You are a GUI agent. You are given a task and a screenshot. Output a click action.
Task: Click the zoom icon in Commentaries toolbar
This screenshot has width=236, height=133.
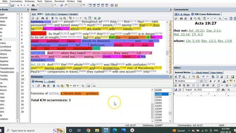[x=220, y=18]
